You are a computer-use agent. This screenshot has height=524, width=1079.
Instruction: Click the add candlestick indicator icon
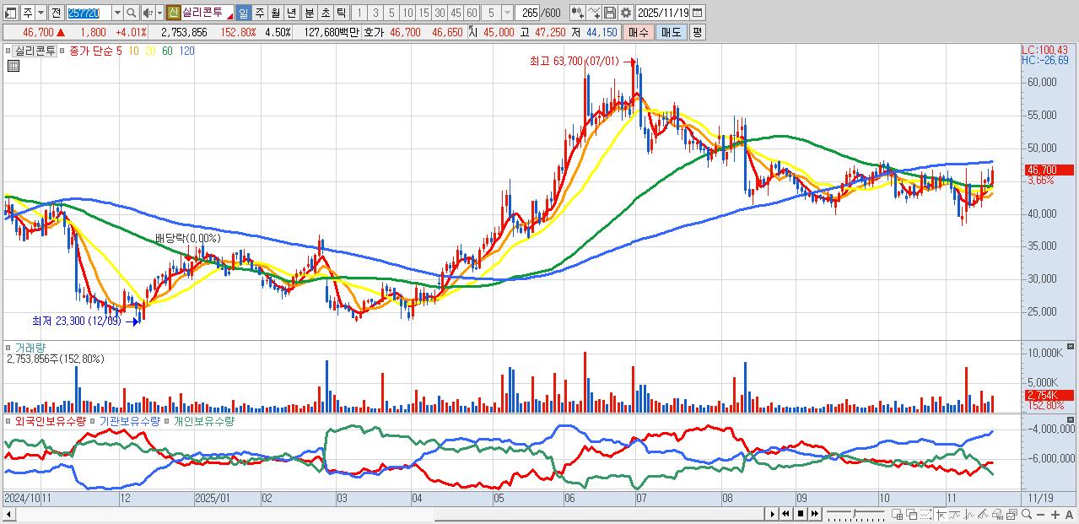577,13
